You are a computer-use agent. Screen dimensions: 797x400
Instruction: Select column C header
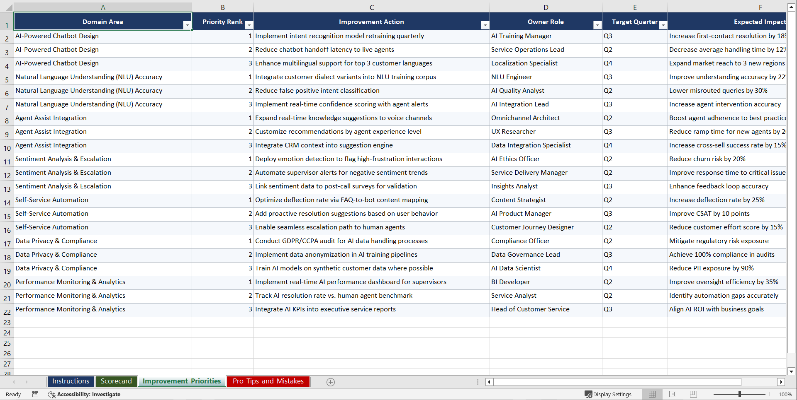pos(371,7)
